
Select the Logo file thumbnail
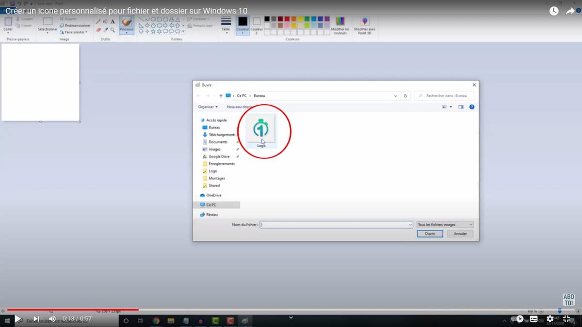click(x=261, y=130)
